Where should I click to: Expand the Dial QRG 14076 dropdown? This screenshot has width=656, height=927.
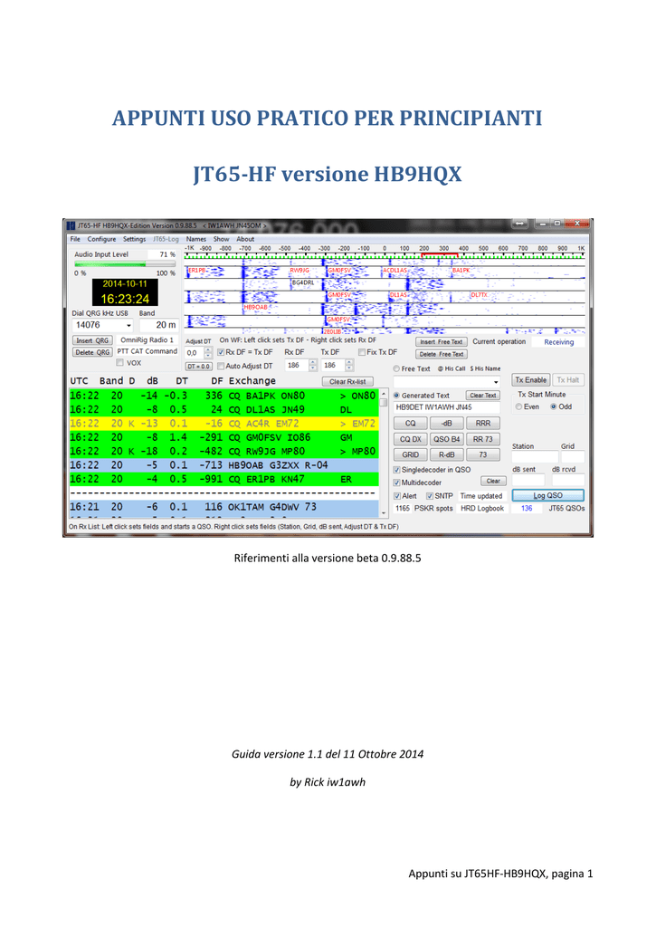tap(128, 326)
